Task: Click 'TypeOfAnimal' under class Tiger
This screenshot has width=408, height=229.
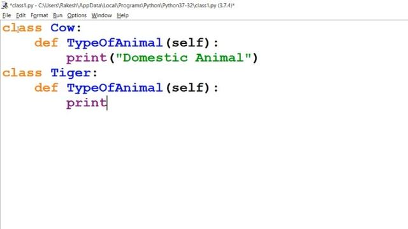Action: click(115, 88)
